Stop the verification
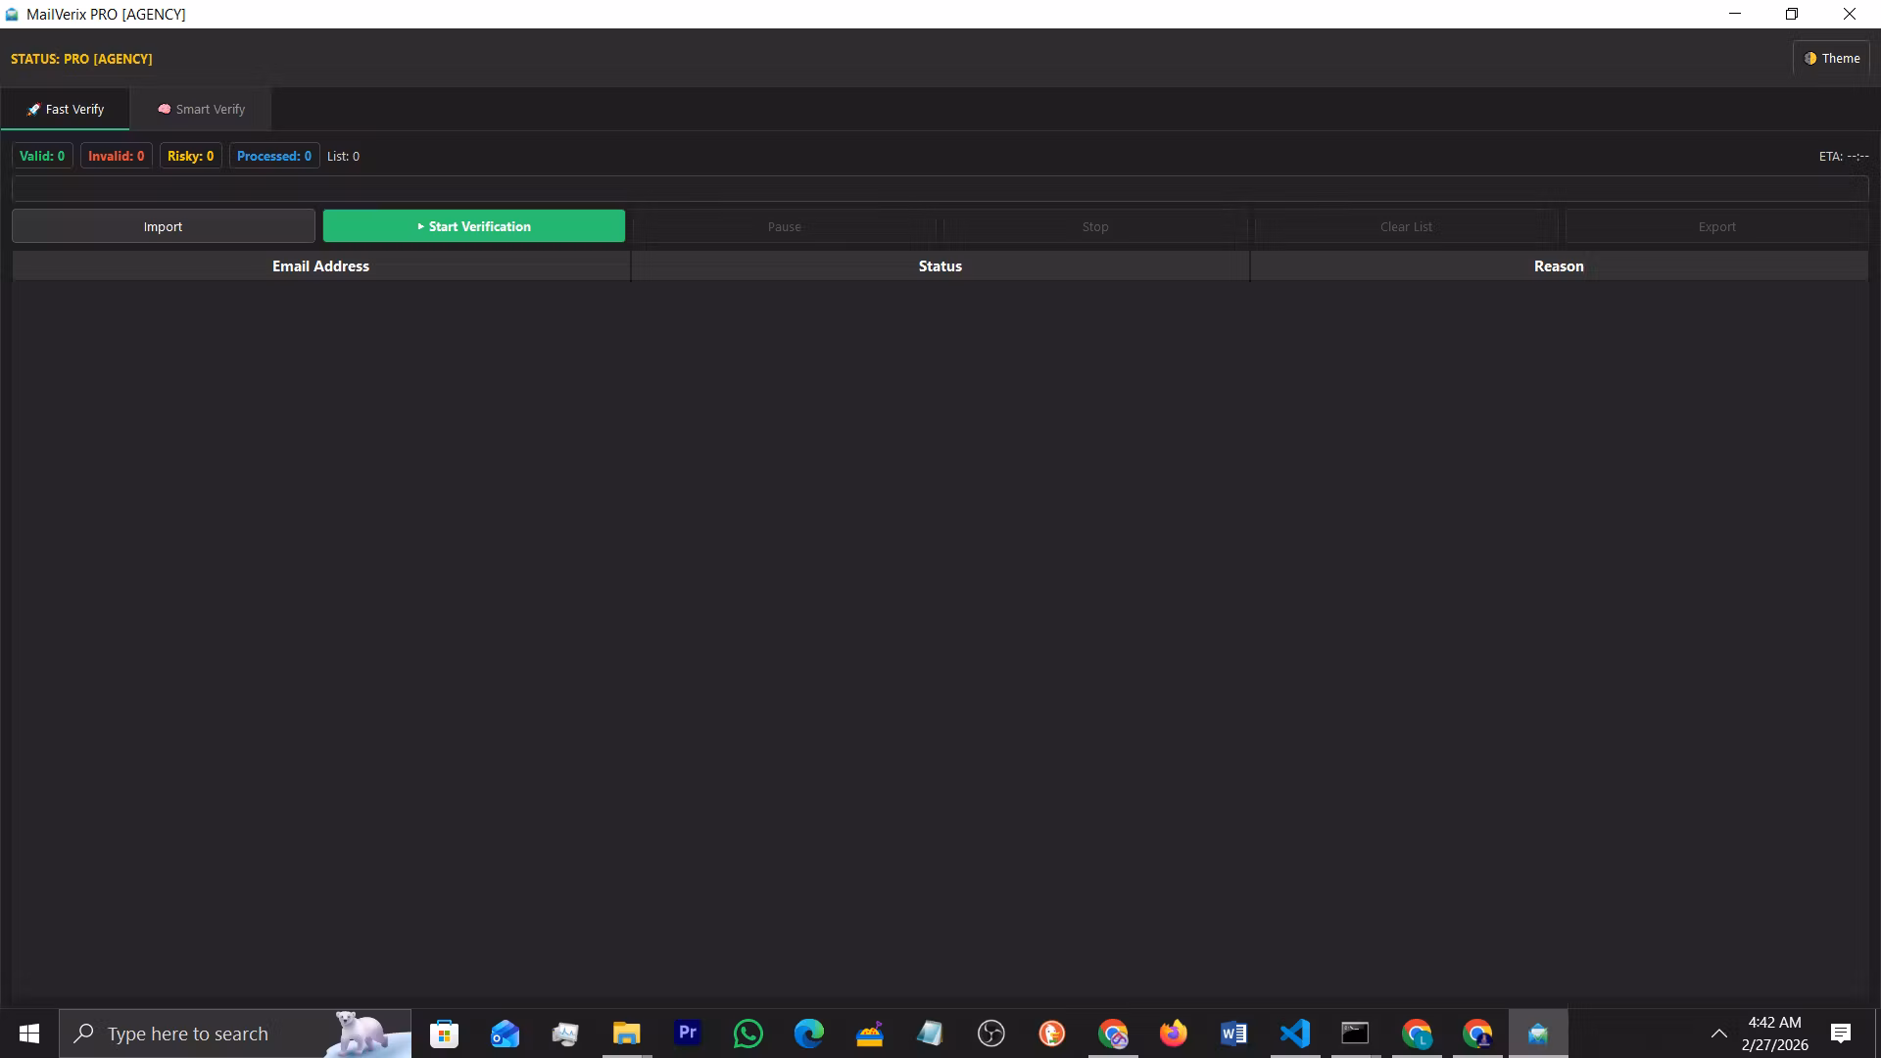1881x1058 pixels. (x=1095, y=226)
